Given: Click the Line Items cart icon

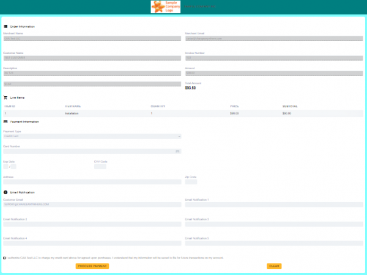Looking at the screenshot, I should tap(6, 97).
